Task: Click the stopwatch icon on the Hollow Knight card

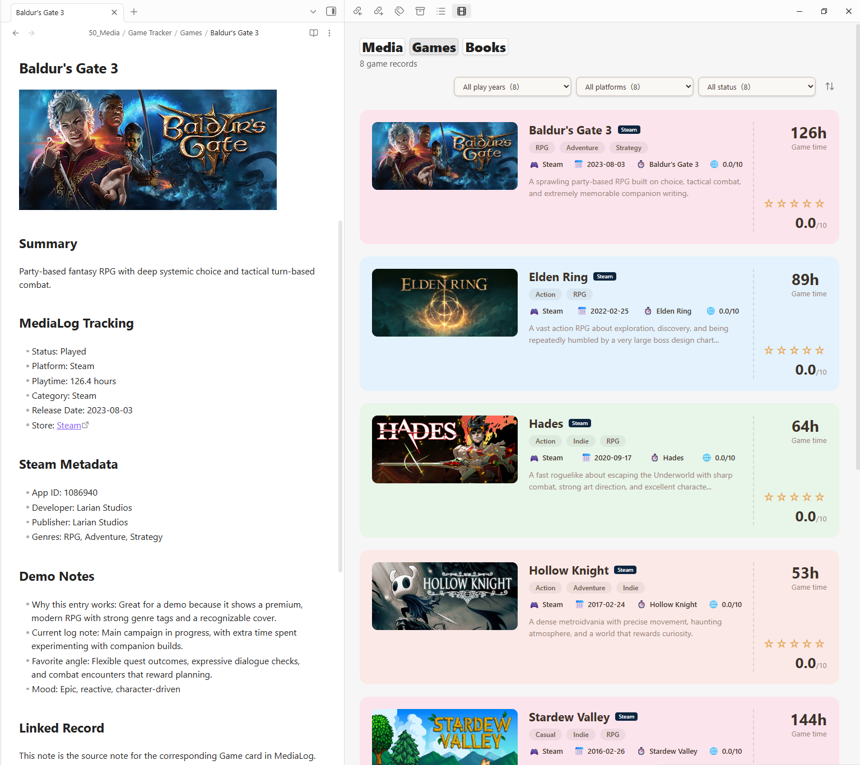Action: (641, 605)
